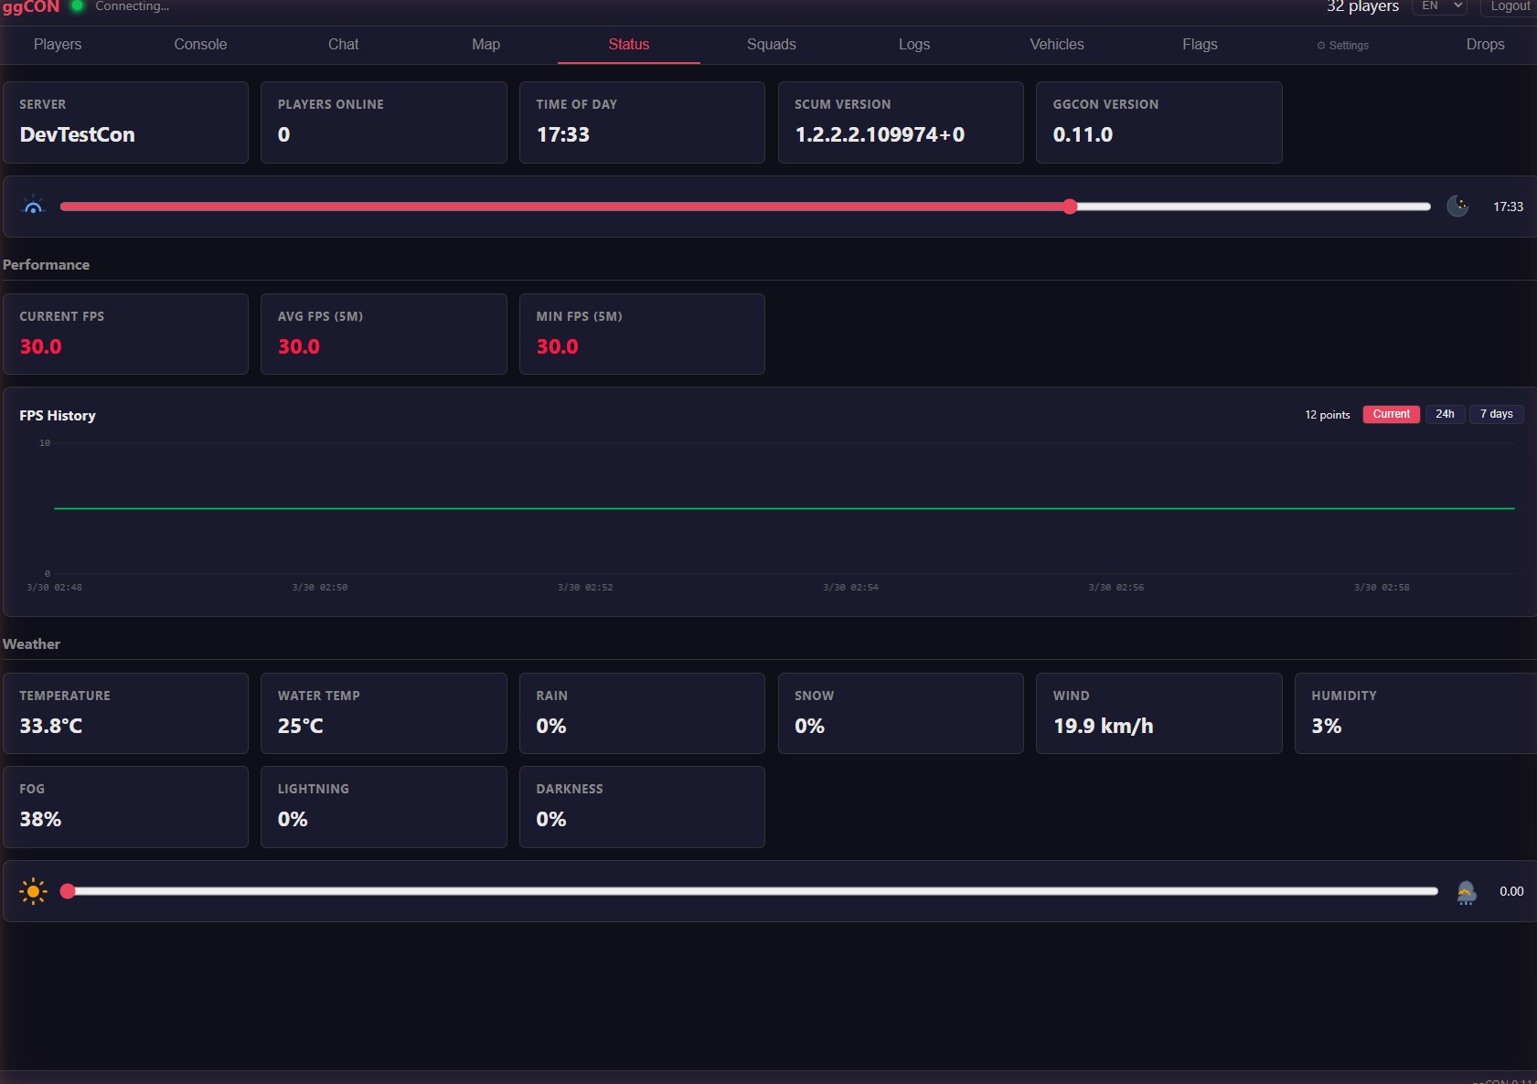Viewport: 1537px width, 1084px height.
Task: Click the SCUM version 1.2.2.2.109974+0
Action: click(880, 134)
